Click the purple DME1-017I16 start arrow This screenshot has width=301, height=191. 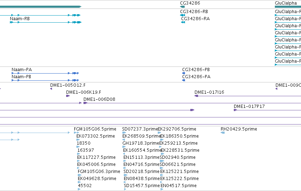tap(196, 96)
